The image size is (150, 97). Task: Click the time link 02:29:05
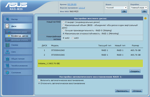pos(72,5)
